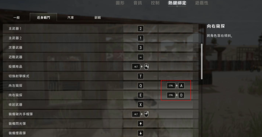Click the empty secondary binding for 次要武器
The width and height of the screenshot is (262, 137).
(175, 48)
